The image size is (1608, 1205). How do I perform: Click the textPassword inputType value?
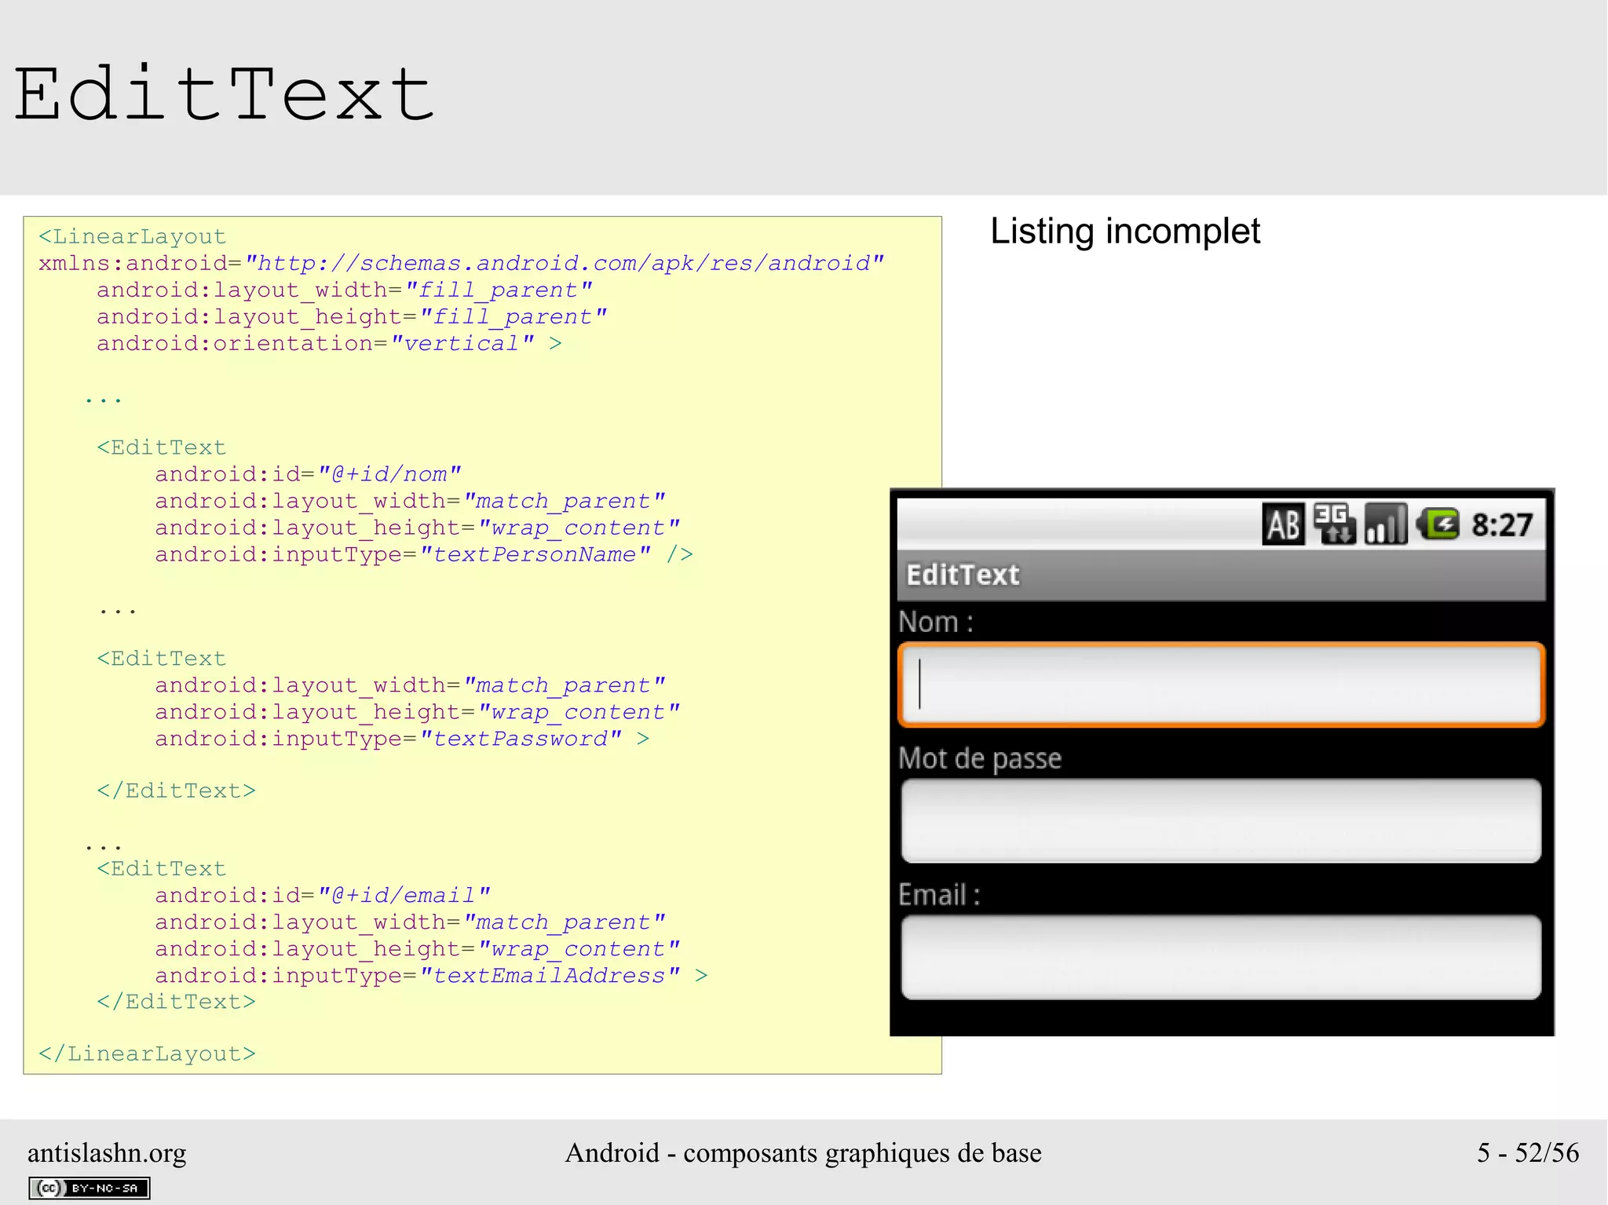(521, 739)
